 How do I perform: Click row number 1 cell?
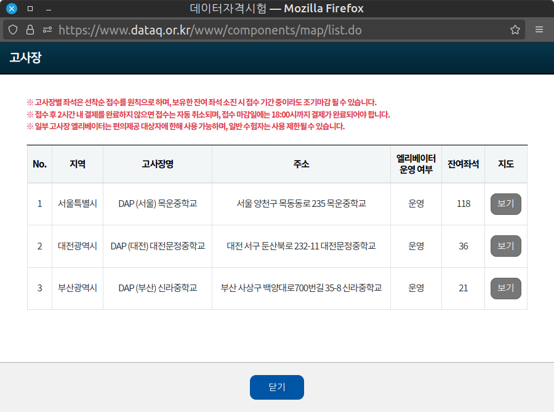[x=39, y=204]
